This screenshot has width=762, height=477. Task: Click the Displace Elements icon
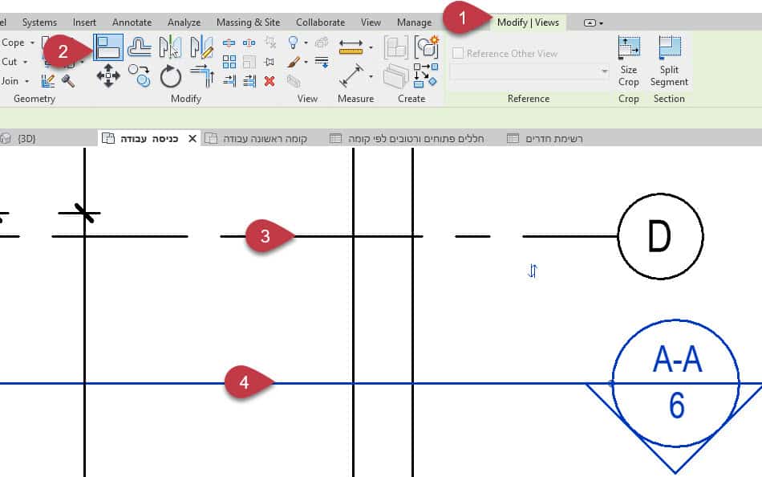(x=321, y=43)
